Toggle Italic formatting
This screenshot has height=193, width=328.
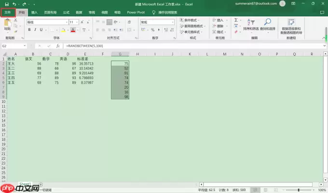(35, 30)
